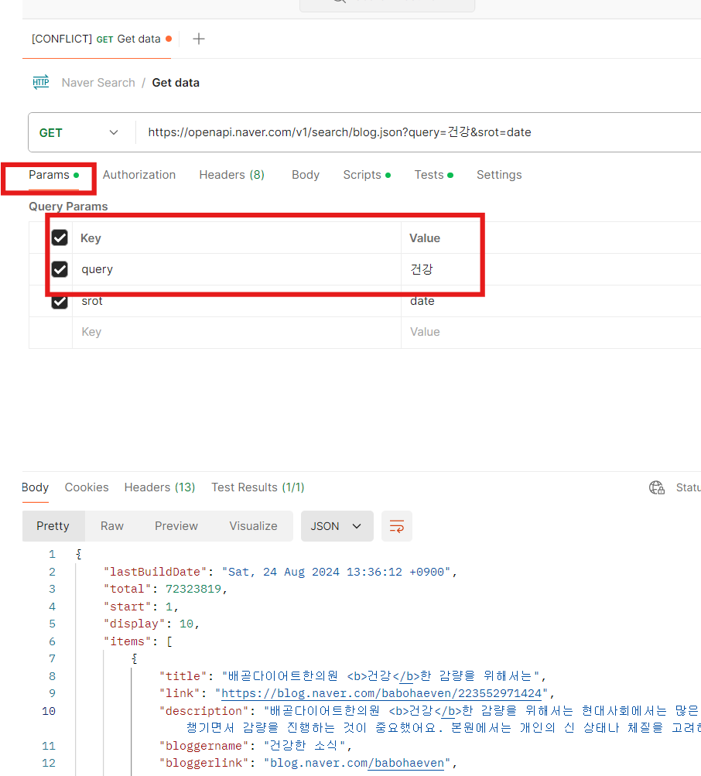Switch to the Authorization tab
Image resolution: width=701 pixels, height=776 pixels.
[139, 174]
